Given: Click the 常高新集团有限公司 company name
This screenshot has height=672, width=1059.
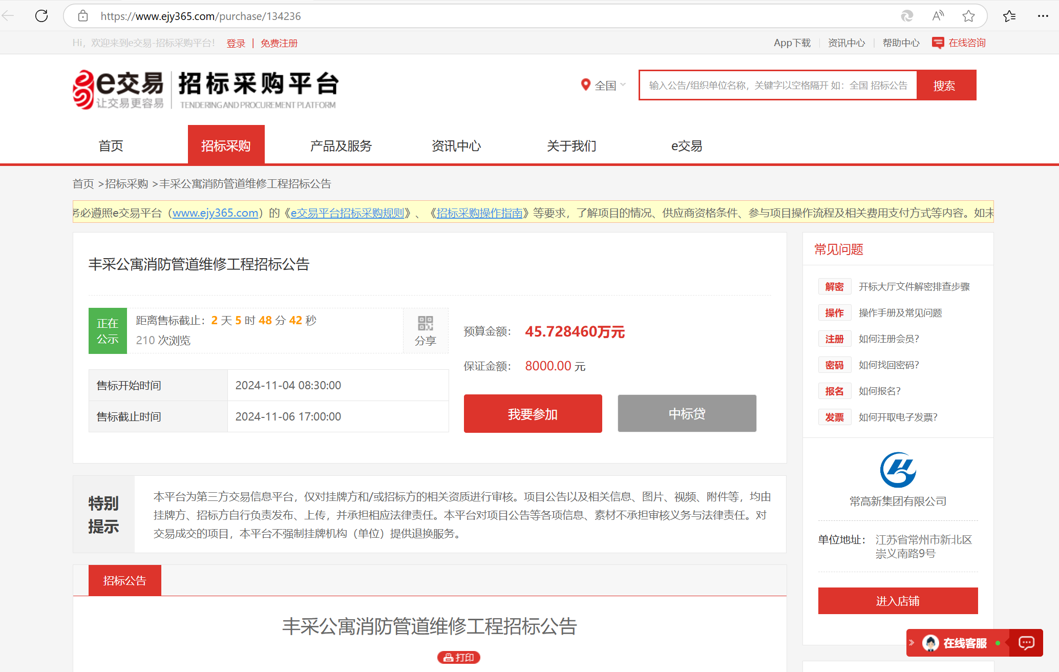Looking at the screenshot, I should coord(898,501).
